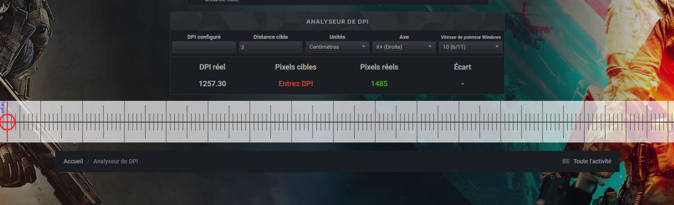Image resolution: width=674 pixels, height=205 pixels.
Task: Click the red crosshair target on ruler
Action: tap(7, 122)
